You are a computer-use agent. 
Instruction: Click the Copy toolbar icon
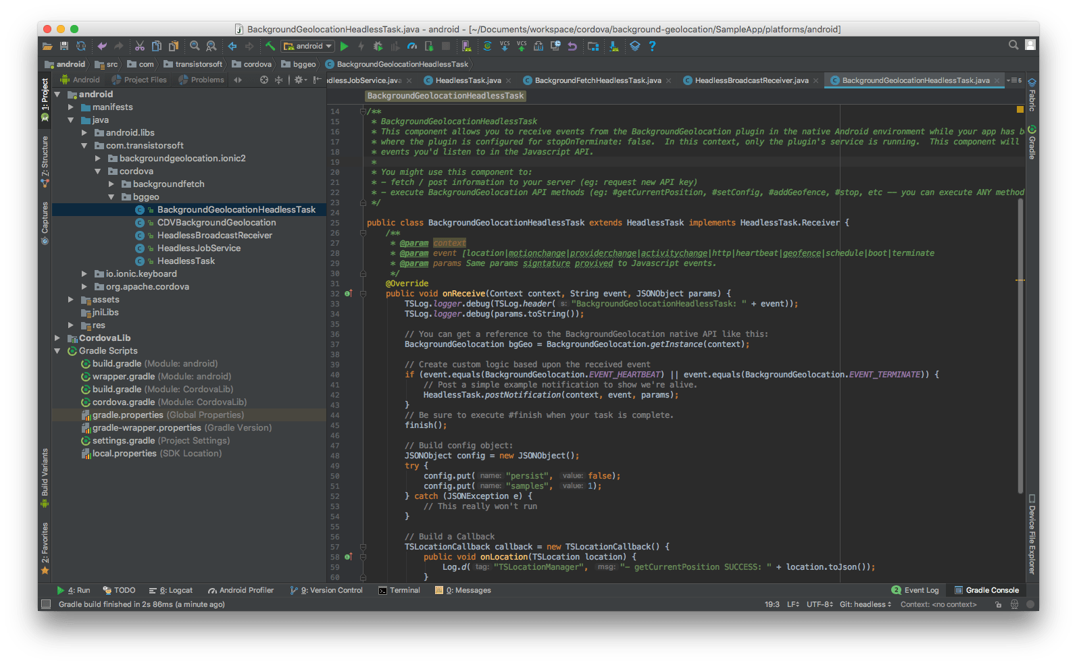[x=157, y=46]
